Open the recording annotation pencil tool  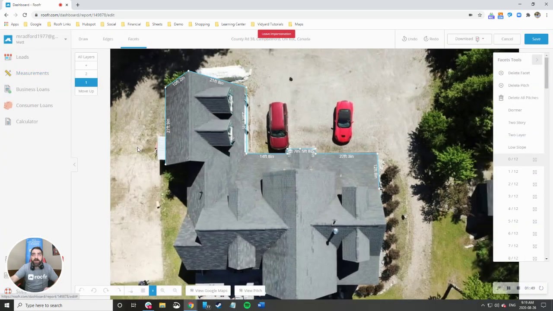pos(499,288)
